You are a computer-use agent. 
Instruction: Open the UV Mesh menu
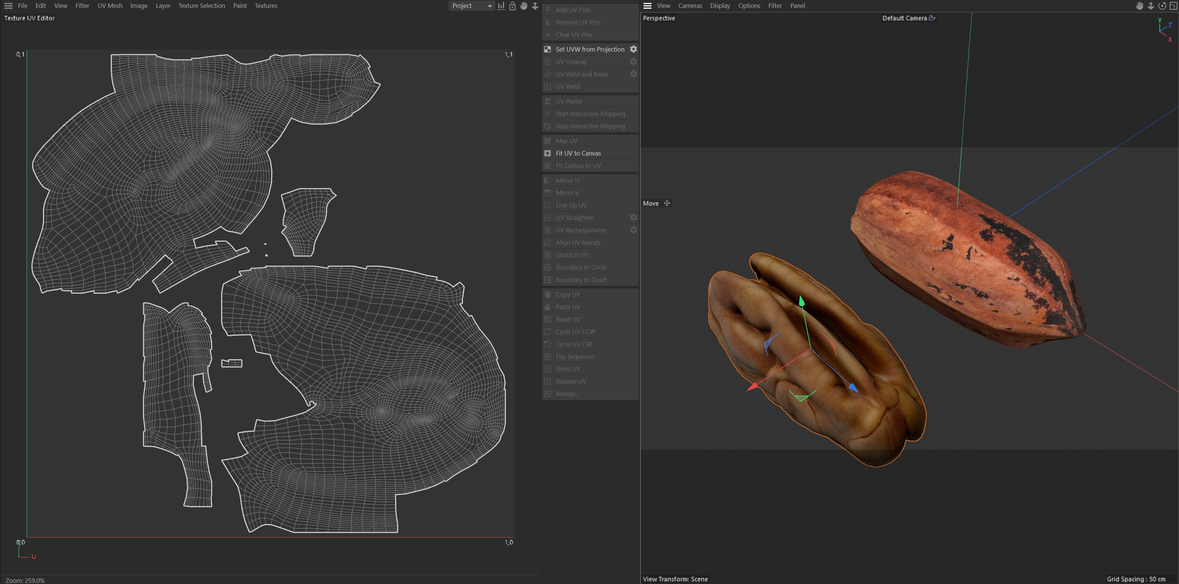point(110,6)
